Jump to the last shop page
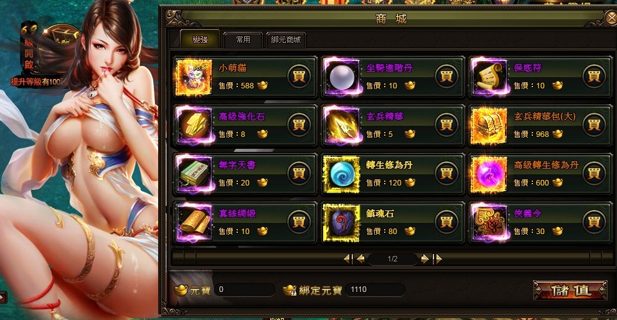The image size is (617, 320). coord(437,258)
